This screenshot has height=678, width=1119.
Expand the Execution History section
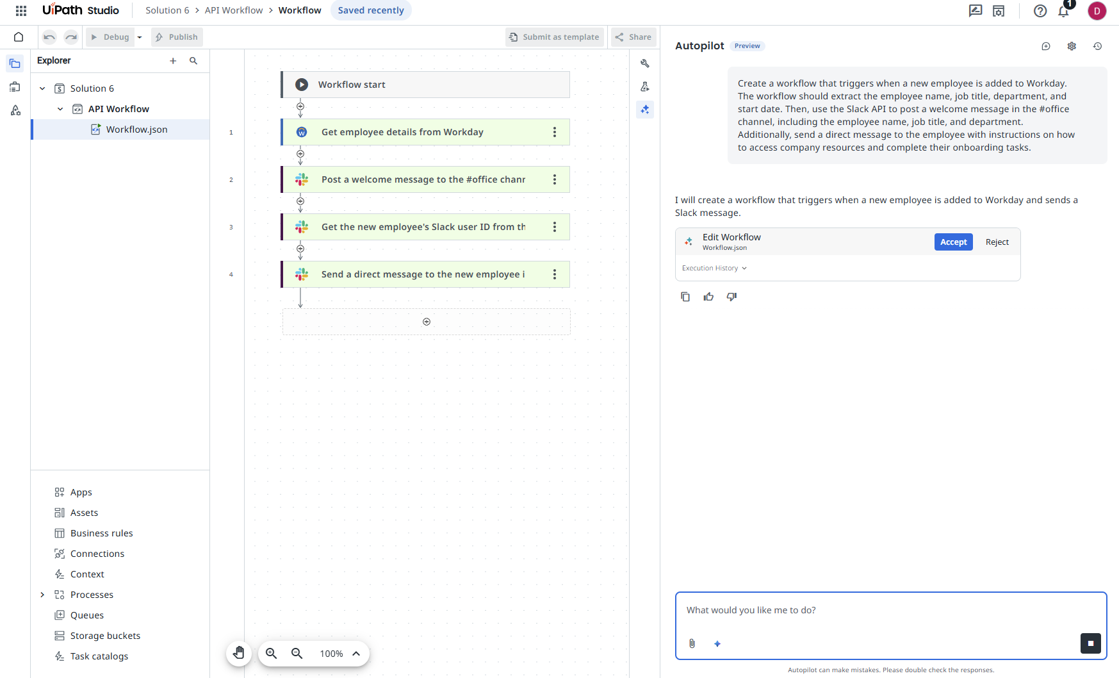(714, 269)
